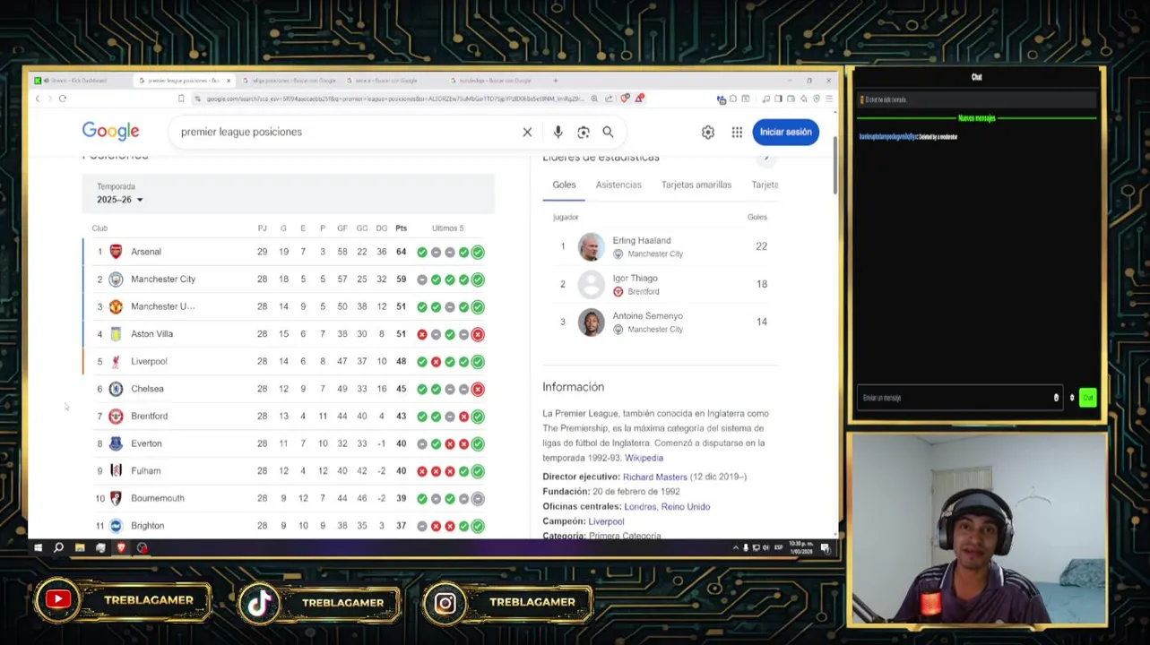Open the Windows notification center
Screen dimensions: 1150x645
point(825,547)
